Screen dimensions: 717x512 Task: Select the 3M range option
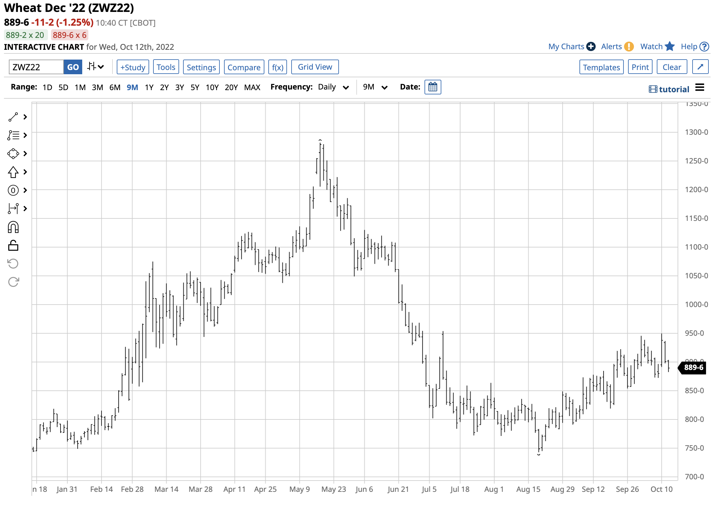[97, 88]
